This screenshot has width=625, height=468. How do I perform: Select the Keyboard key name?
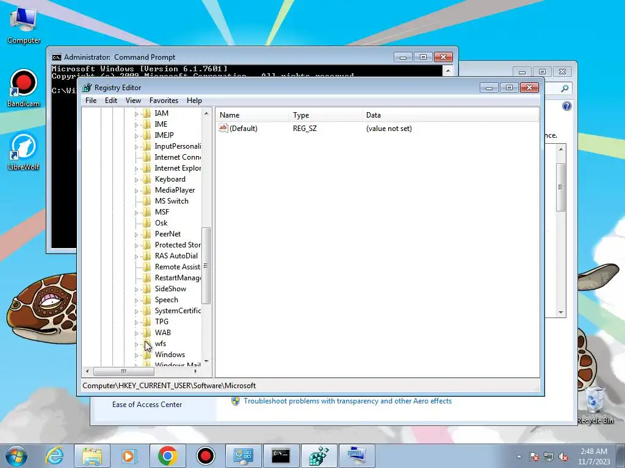(170, 179)
